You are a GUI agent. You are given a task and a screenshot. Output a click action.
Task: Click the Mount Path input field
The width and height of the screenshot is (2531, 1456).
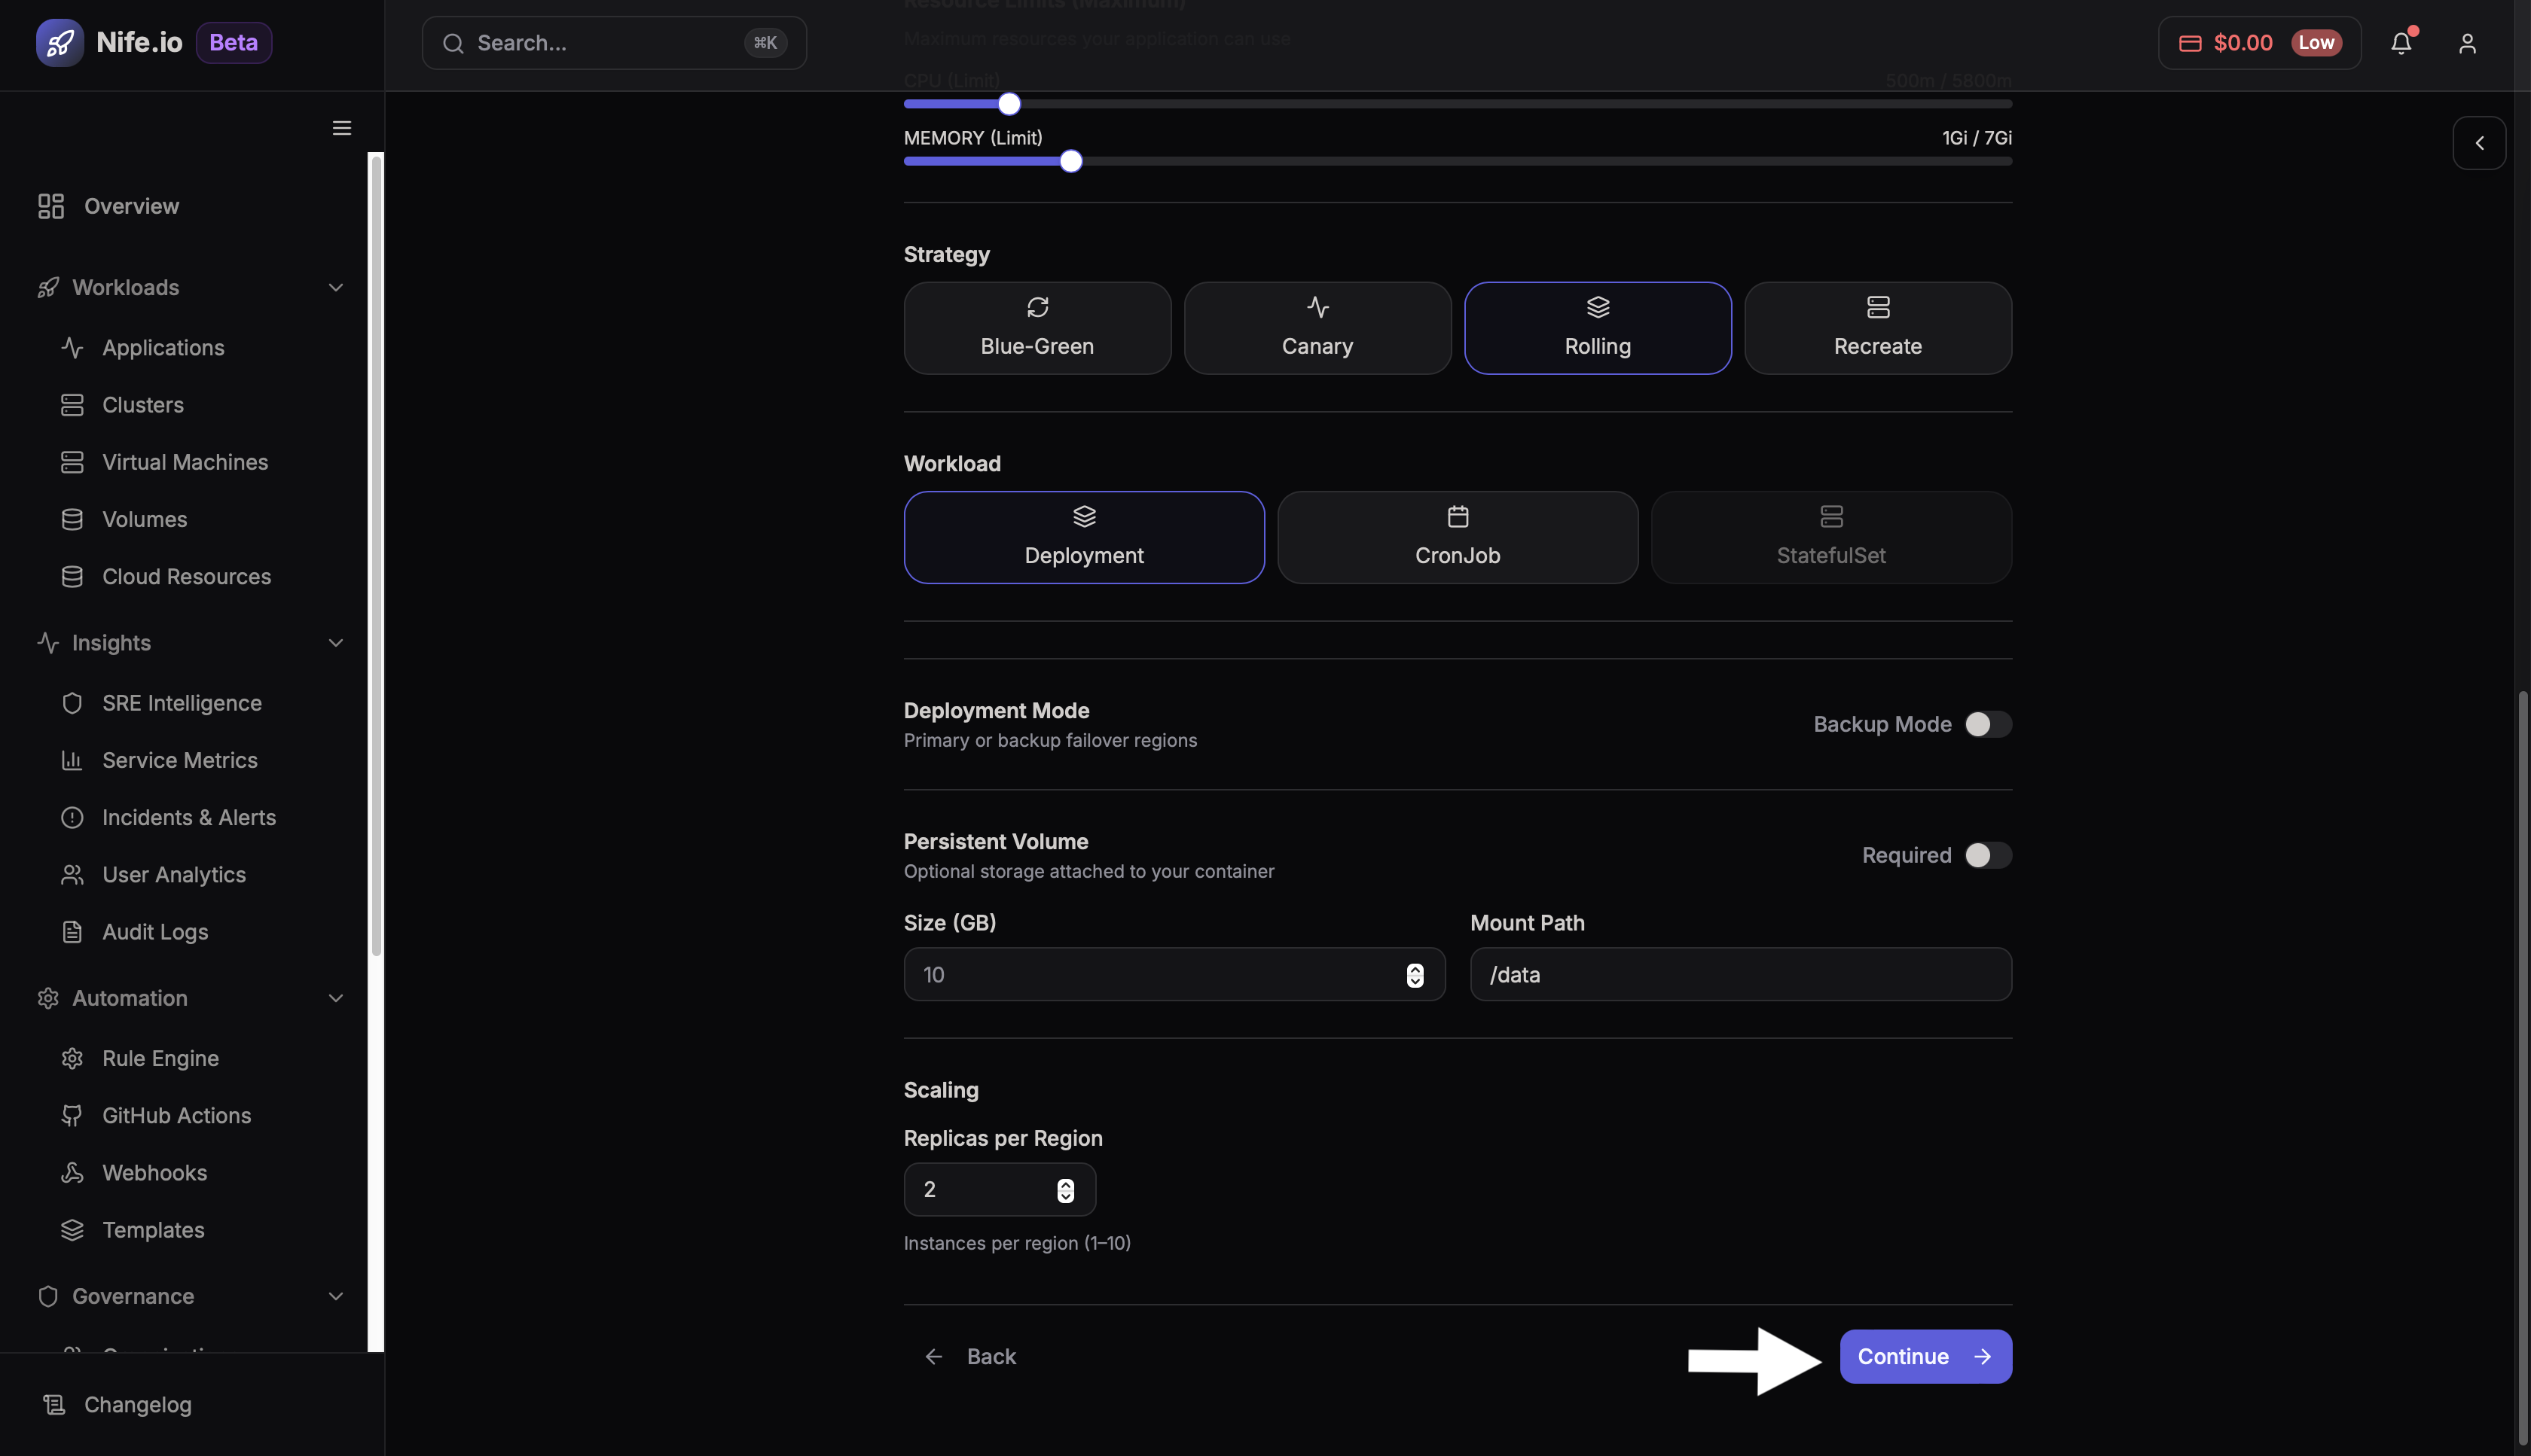point(1740,974)
